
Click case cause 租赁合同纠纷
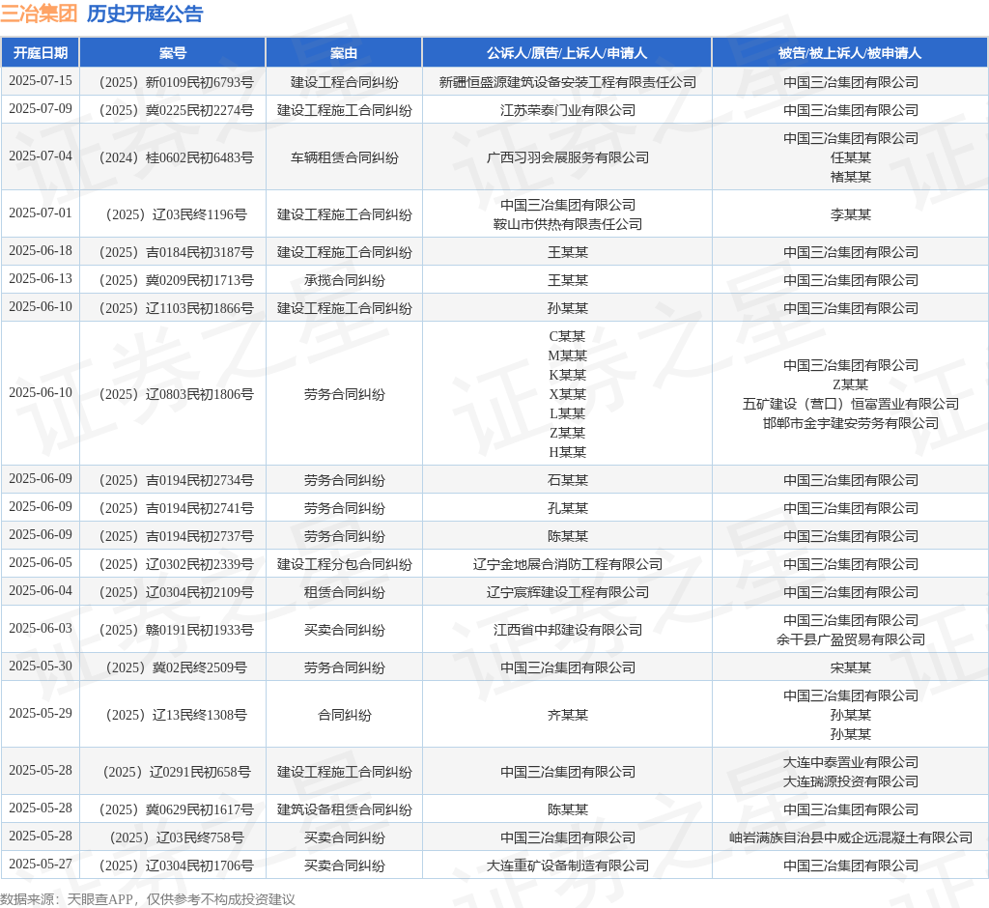point(344,592)
